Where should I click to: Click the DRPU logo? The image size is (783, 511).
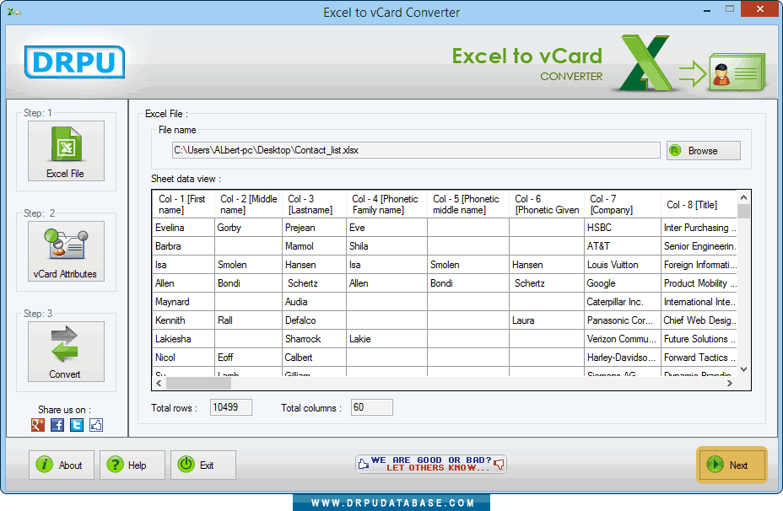coord(74,62)
